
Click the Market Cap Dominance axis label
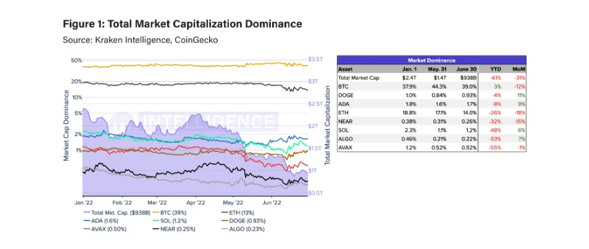pos(66,125)
